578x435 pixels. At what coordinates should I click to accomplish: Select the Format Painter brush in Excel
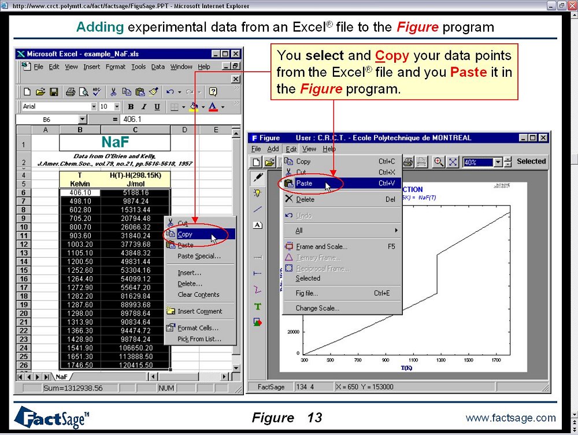click(x=153, y=92)
